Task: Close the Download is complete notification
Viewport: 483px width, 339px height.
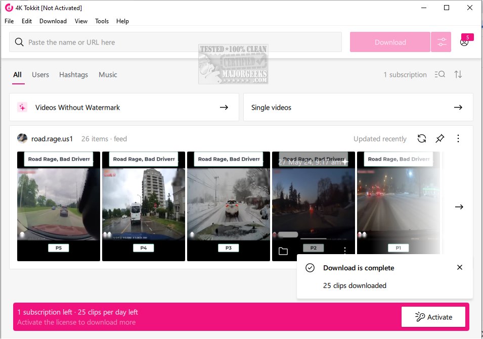Action: click(460, 267)
